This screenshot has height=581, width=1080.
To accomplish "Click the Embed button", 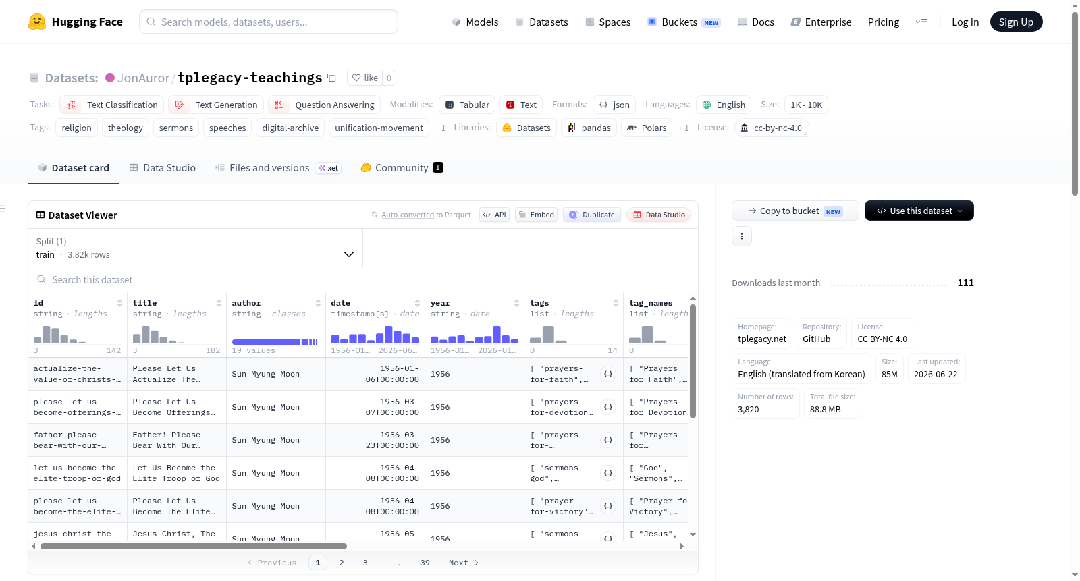I will pyautogui.click(x=536, y=215).
